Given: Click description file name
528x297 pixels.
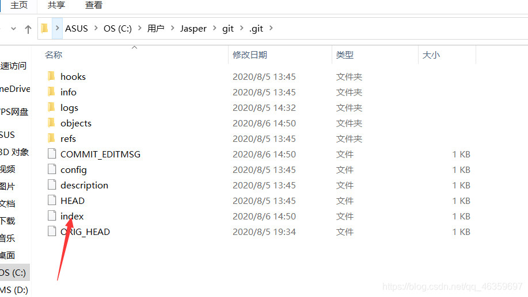Looking at the screenshot, I should pos(84,186).
